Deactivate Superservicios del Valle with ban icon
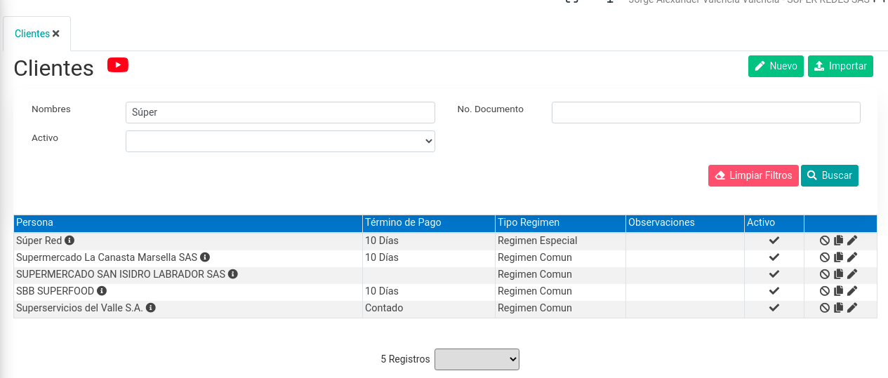Viewport: 888px width, 378px height. (825, 308)
